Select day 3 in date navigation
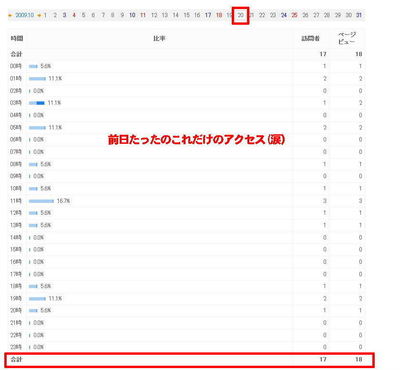This screenshot has height=370, width=400. [64, 15]
